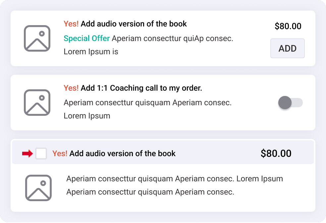Click the third card's last description line
This screenshot has width=326, height=223.
[150, 192]
